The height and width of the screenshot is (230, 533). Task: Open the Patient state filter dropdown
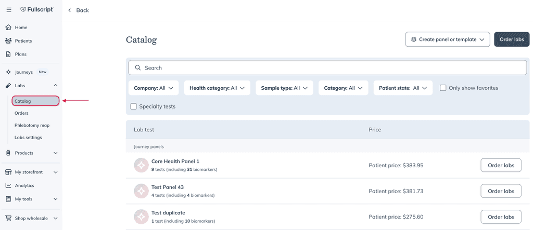point(403,88)
